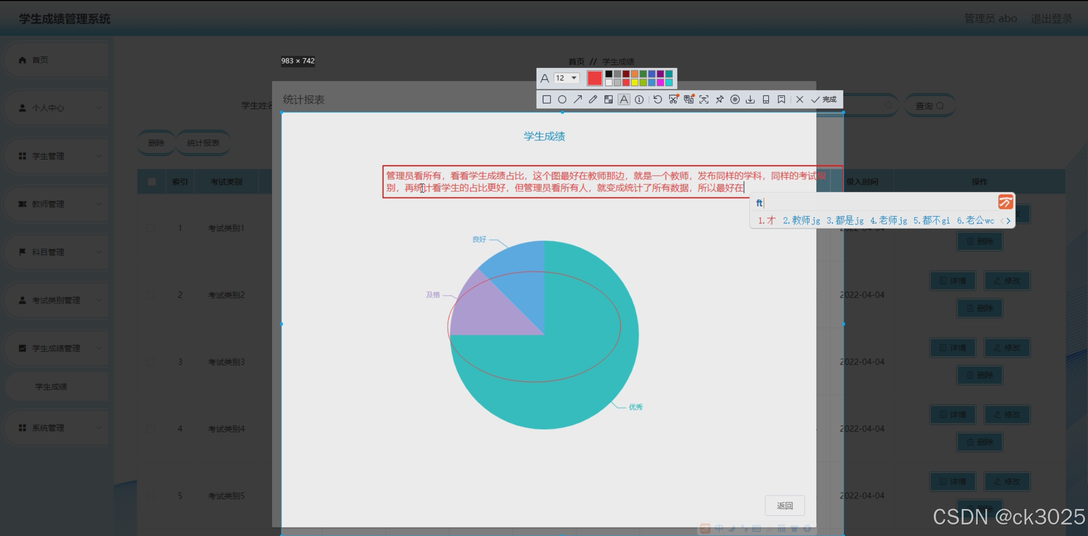This screenshot has height=536, width=1088.
Task: Open 首页 in the sidebar
Action: [40, 60]
